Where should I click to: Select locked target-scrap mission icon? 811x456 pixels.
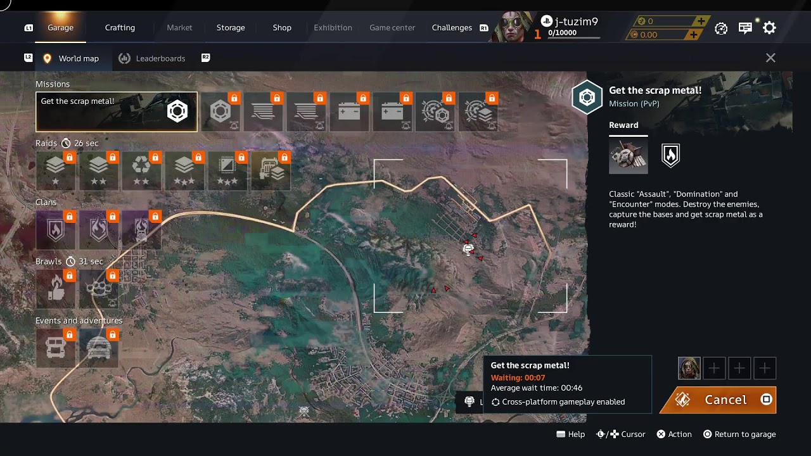[x=436, y=112]
